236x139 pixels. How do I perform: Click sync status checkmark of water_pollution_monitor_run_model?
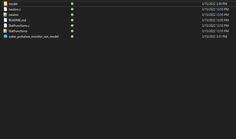pos(72,37)
